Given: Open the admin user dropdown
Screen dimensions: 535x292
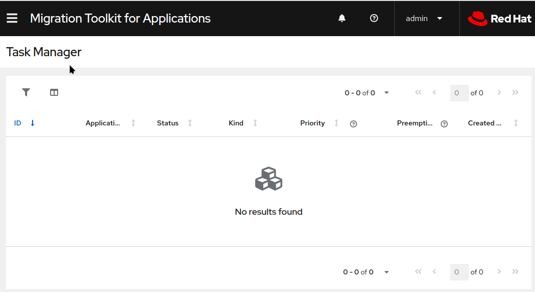Looking at the screenshot, I should click(424, 19).
